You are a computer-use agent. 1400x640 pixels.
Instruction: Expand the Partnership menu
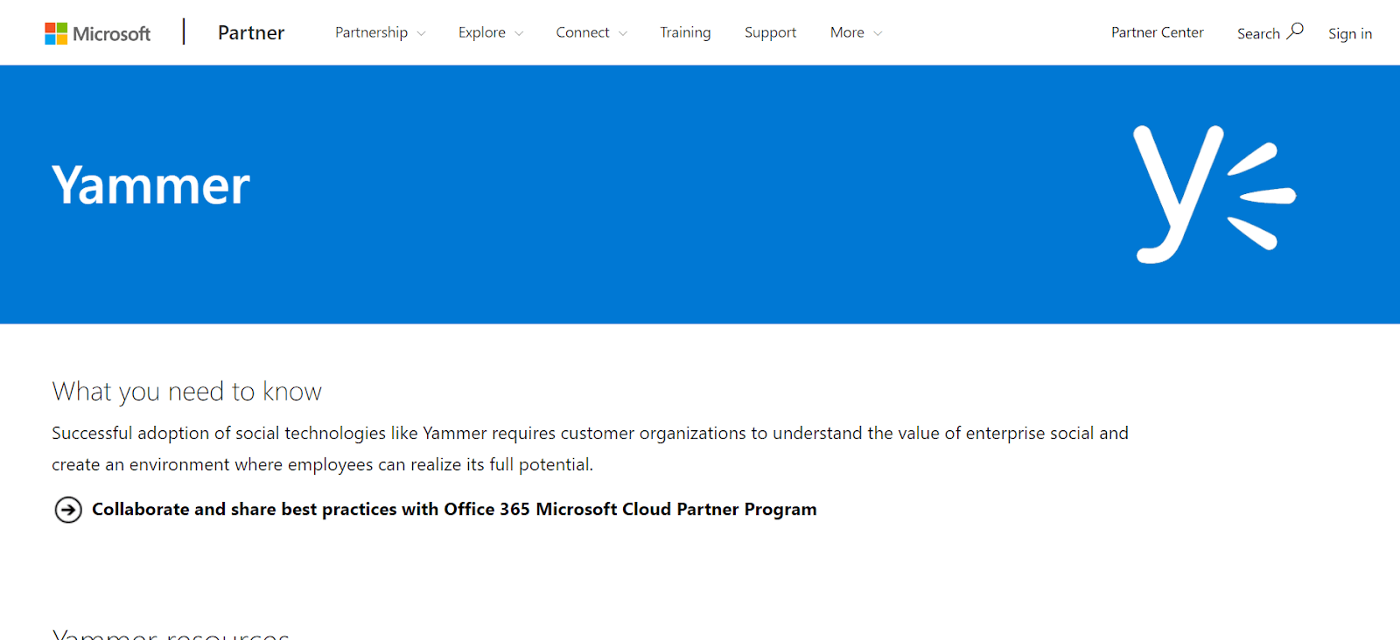coord(381,32)
